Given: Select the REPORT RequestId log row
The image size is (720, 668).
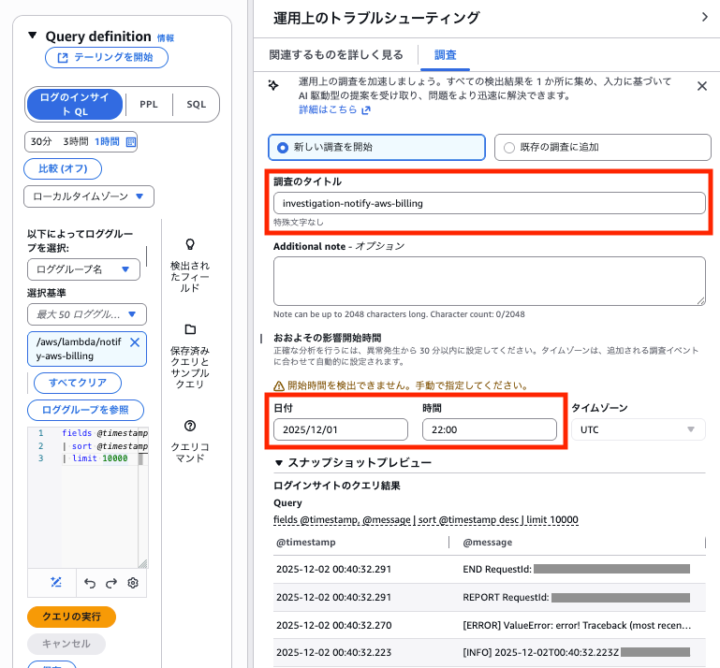Looking at the screenshot, I should (x=489, y=597).
